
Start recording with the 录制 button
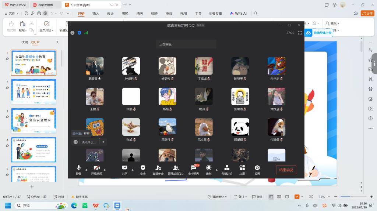[x=209, y=170]
